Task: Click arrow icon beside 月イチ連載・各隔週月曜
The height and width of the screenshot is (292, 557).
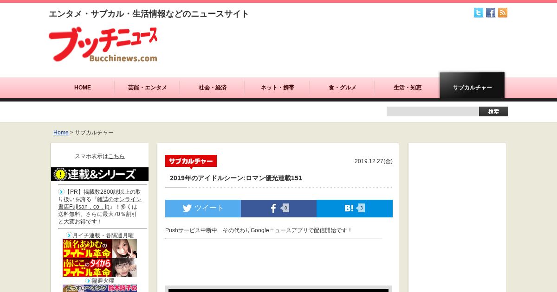Action: pos(69,235)
